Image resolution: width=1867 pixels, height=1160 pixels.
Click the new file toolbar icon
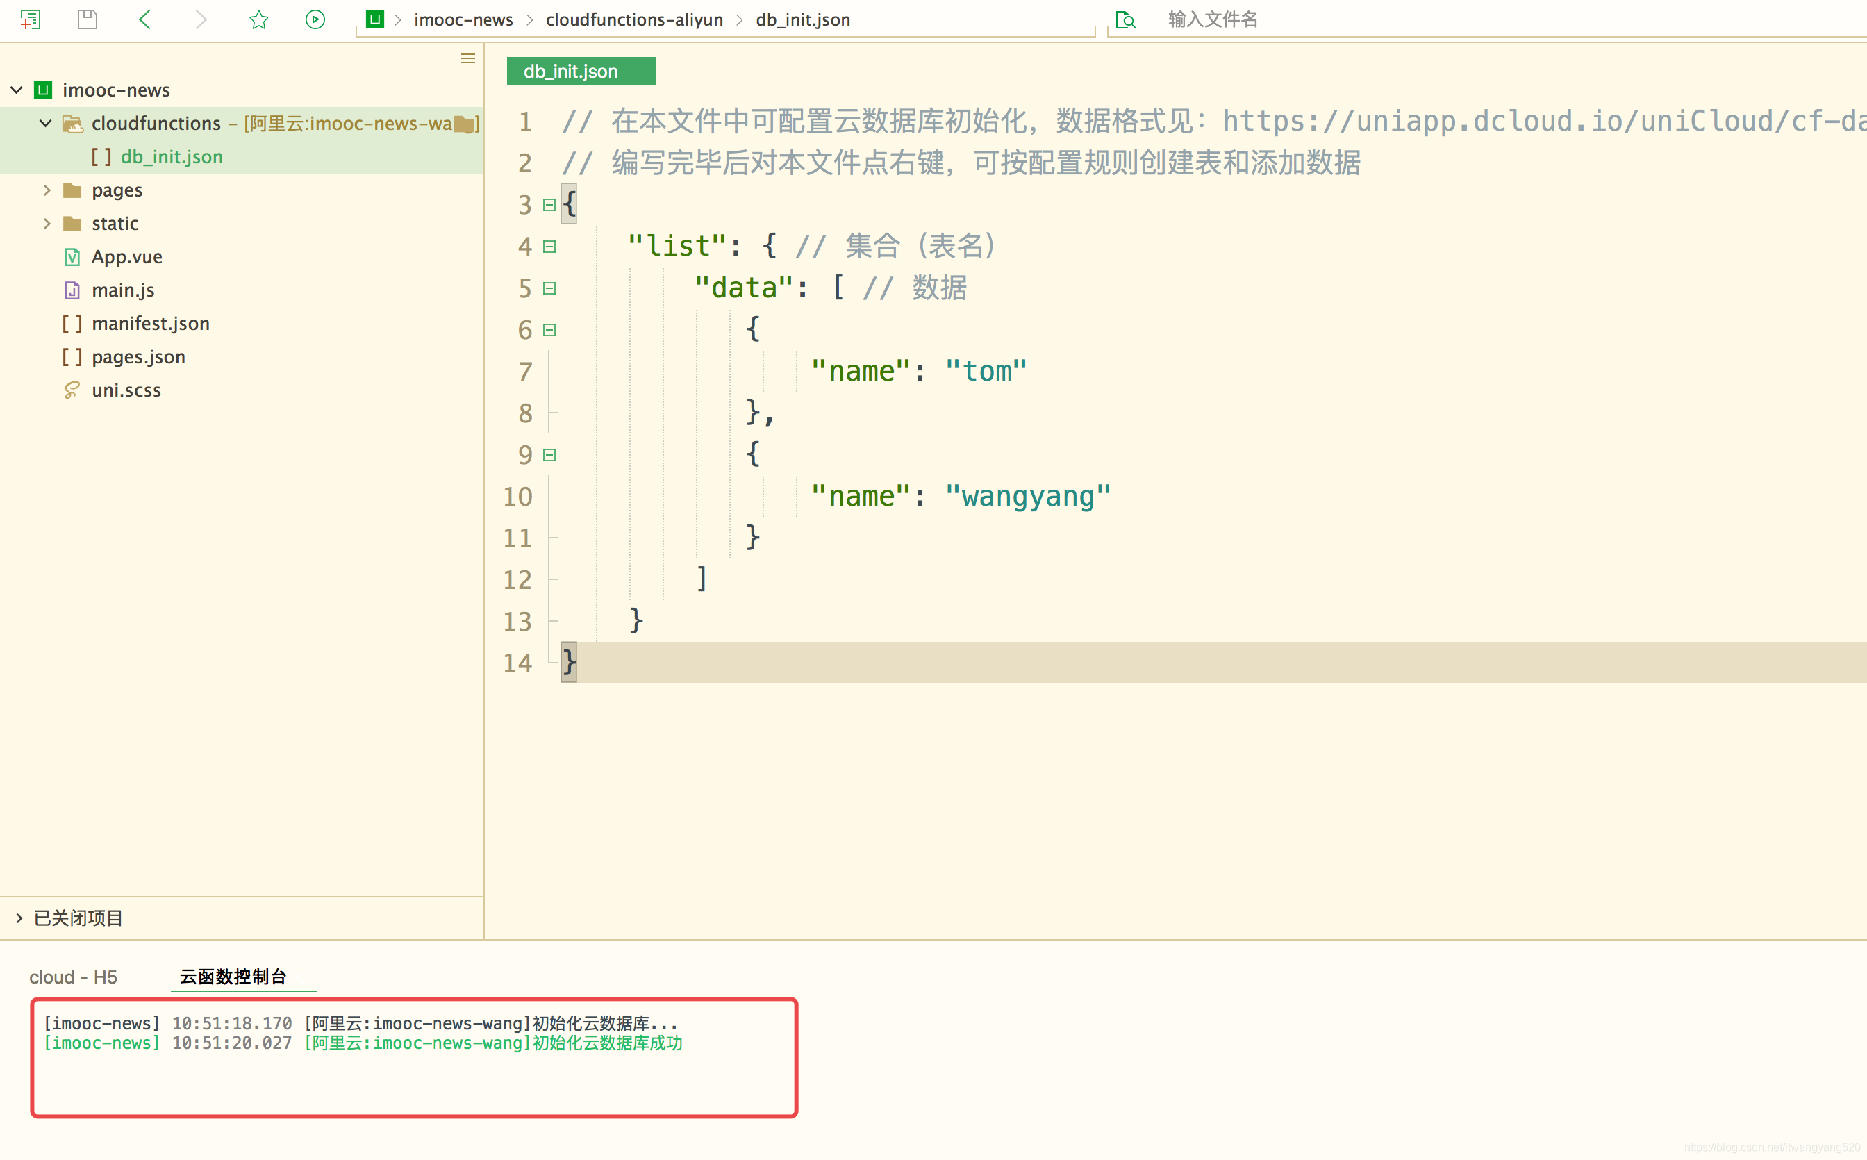pyautogui.click(x=30, y=19)
